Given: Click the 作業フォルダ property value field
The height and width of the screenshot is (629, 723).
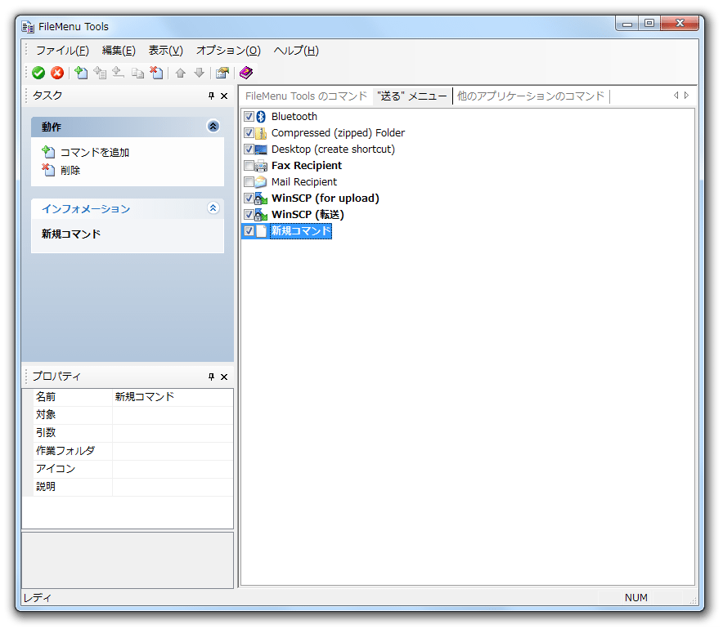Looking at the screenshot, I should [x=173, y=451].
